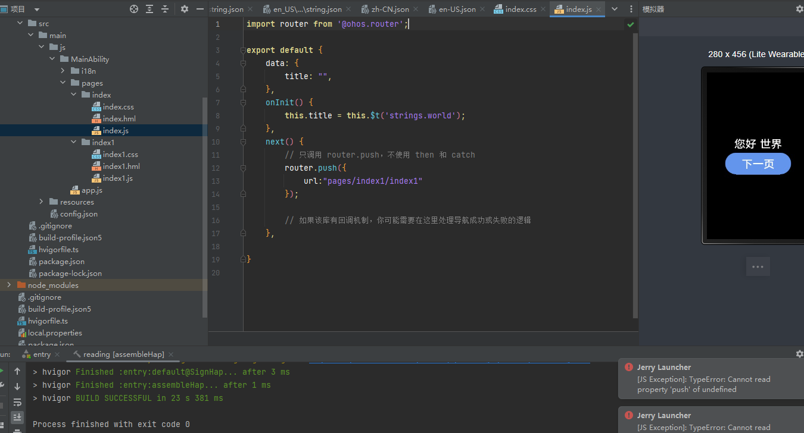Close the reading [assembleHap] run tab

(x=172, y=354)
